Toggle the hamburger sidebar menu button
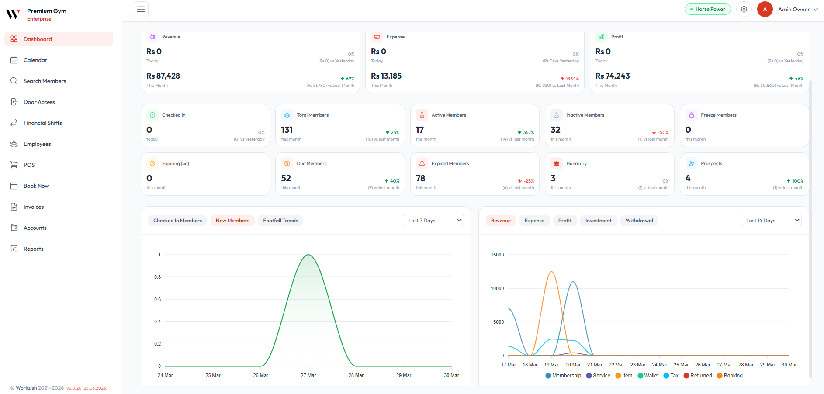 coord(141,9)
